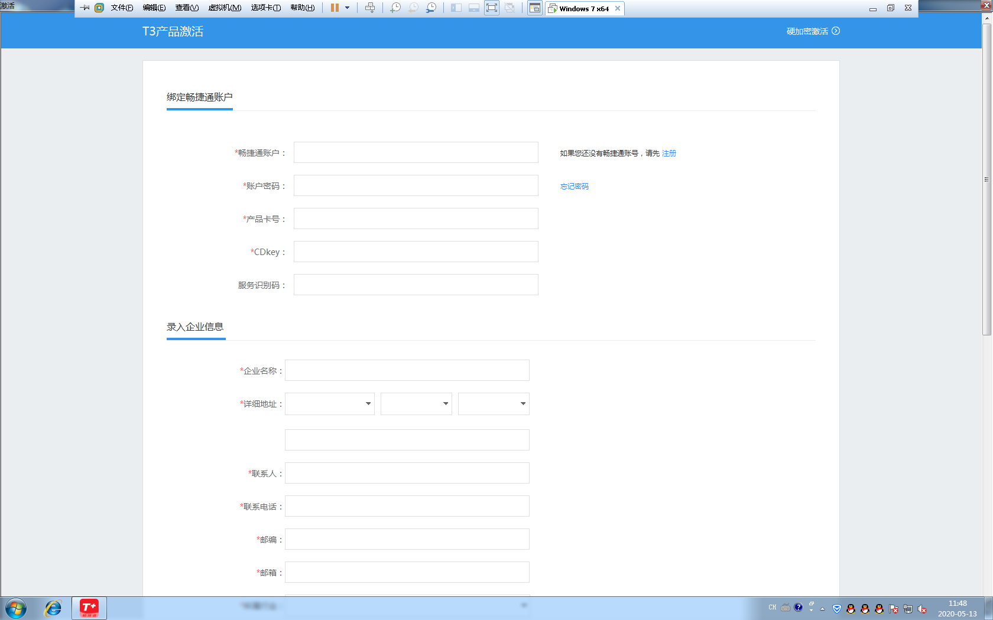Open the power options arrow beside pause
Screen dimensions: 993x620
[x=347, y=8]
